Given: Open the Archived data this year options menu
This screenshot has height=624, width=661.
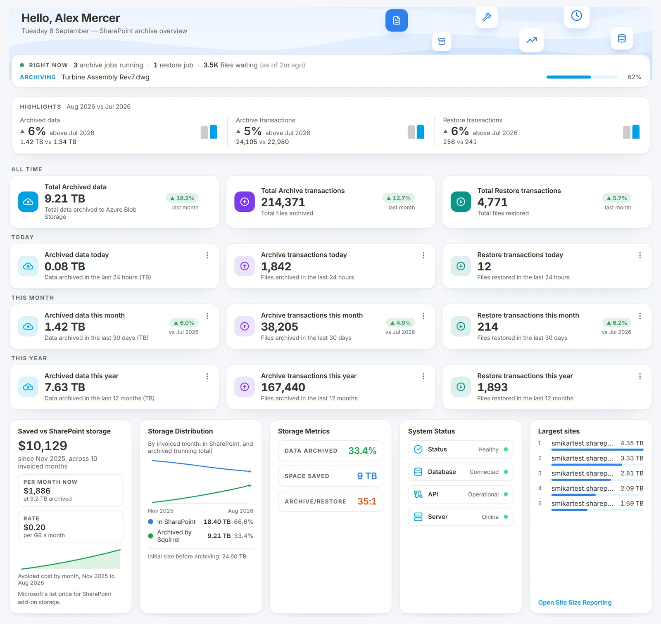Looking at the screenshot, I should (207, 376).
